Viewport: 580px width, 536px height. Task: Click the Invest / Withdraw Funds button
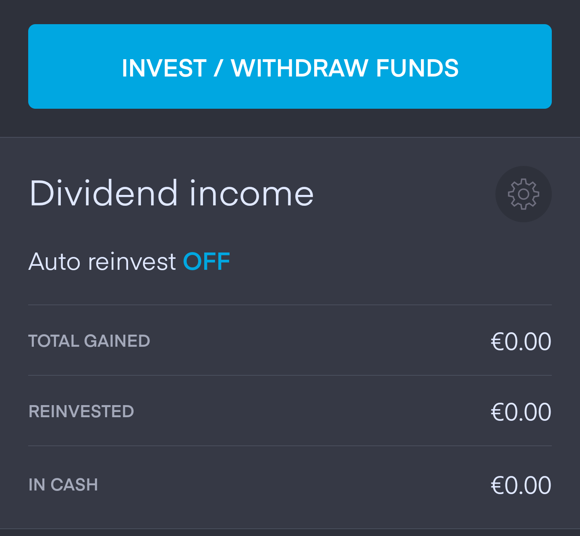290,66
